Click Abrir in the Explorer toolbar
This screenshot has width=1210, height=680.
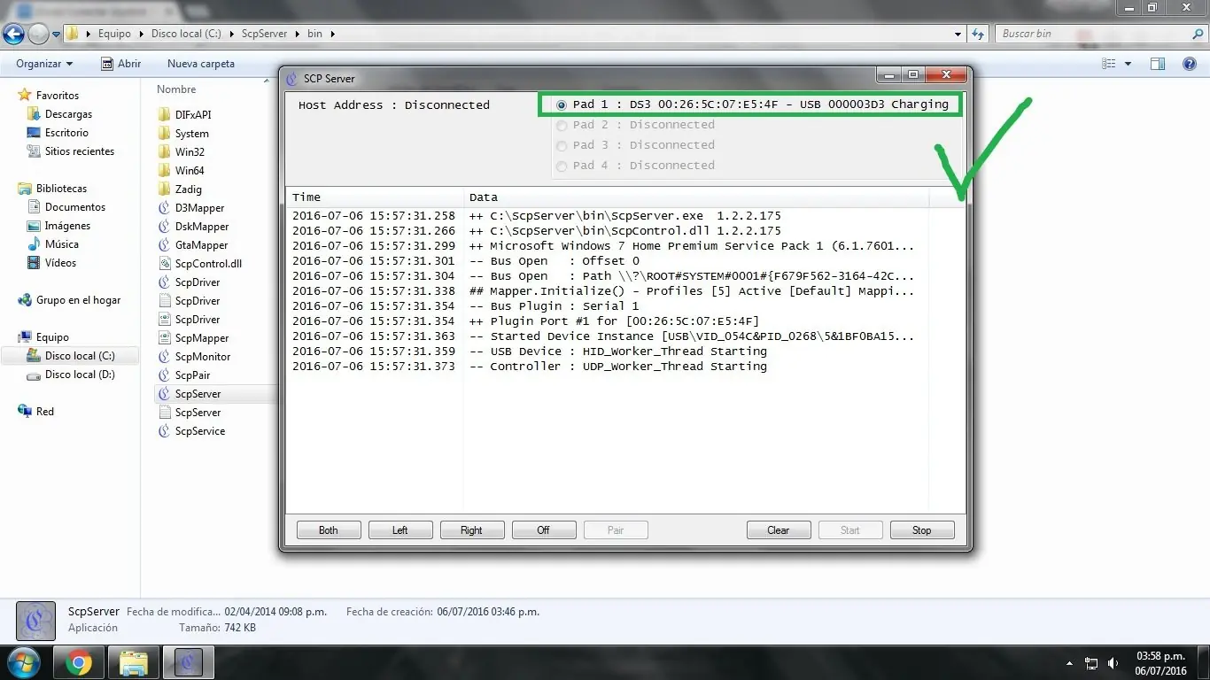coord(121,64)
